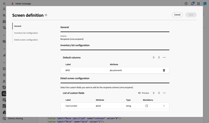
Task: Click the Adobe Campaign logo icon
Action: coord(12,4)
